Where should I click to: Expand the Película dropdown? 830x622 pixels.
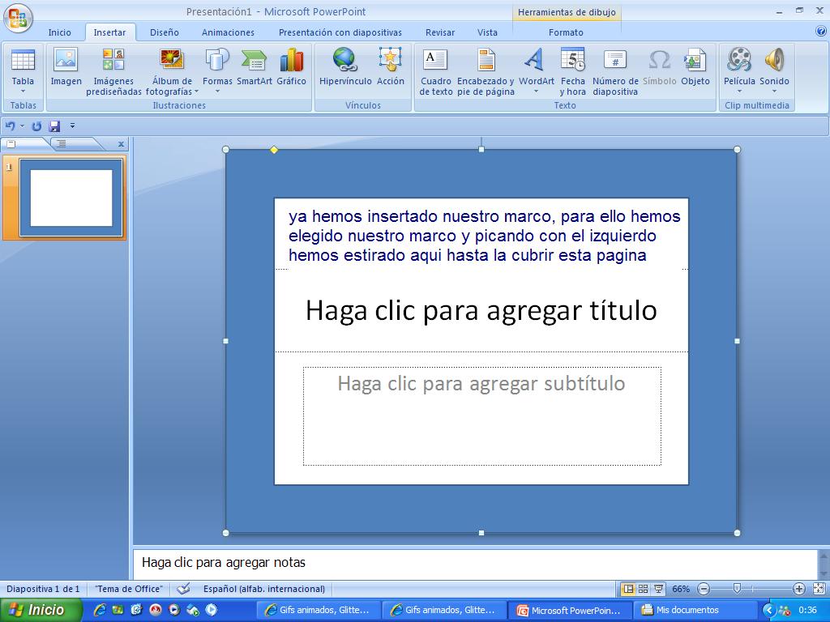click(739, 92)
